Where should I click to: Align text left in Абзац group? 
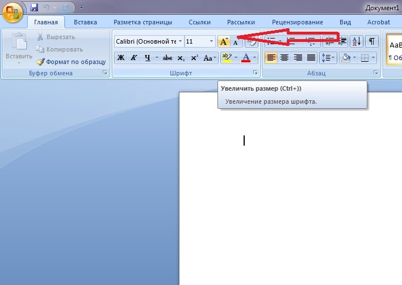[x=271, y=58]
